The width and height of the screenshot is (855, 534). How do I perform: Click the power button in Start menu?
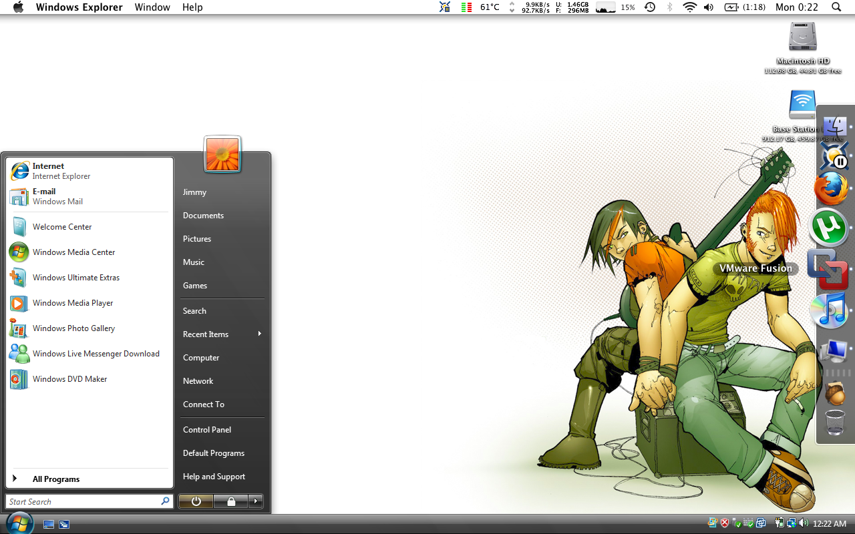click(196, 501)
